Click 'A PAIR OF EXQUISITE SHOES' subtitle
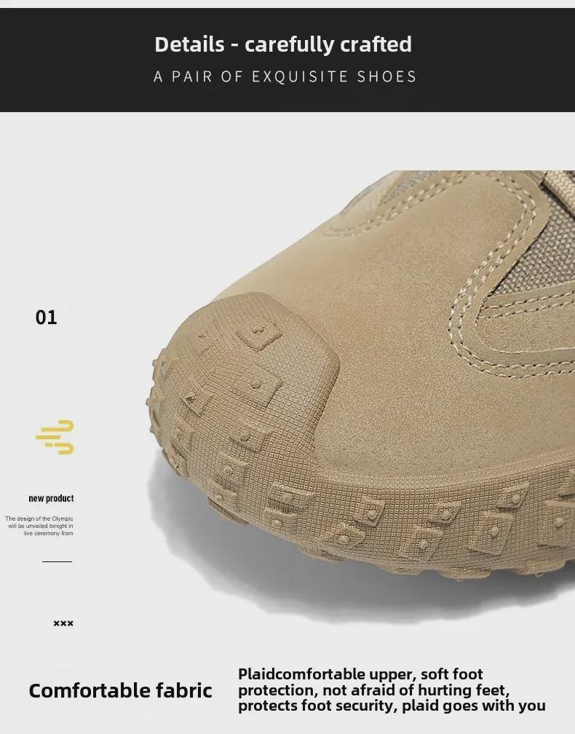The height and width of the screenshot is (734, 575). (x=285, y=76)
